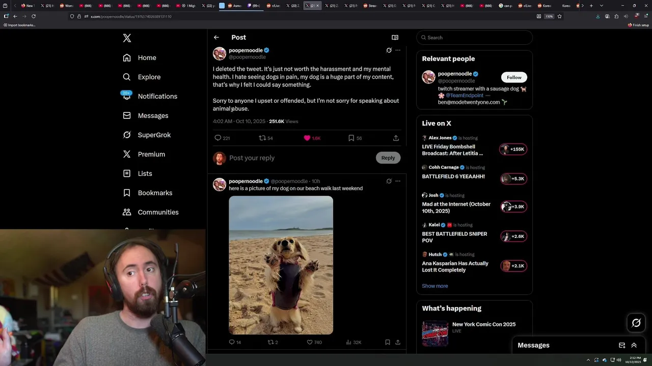This screenshot has height=366, width=652.
Task: Open New York Comic Con 2025 event
Action: click(x=474, y=333)
